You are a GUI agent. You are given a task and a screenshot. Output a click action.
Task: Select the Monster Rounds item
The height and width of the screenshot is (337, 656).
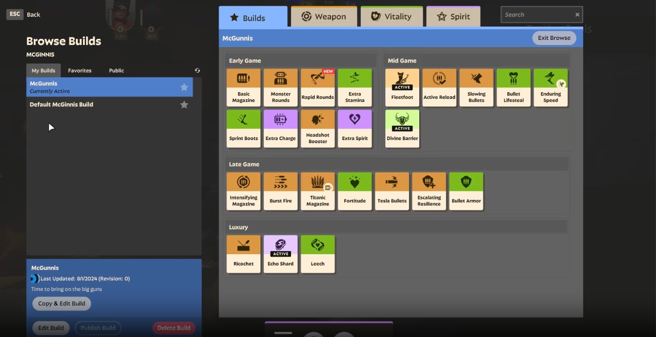[280, 87]
